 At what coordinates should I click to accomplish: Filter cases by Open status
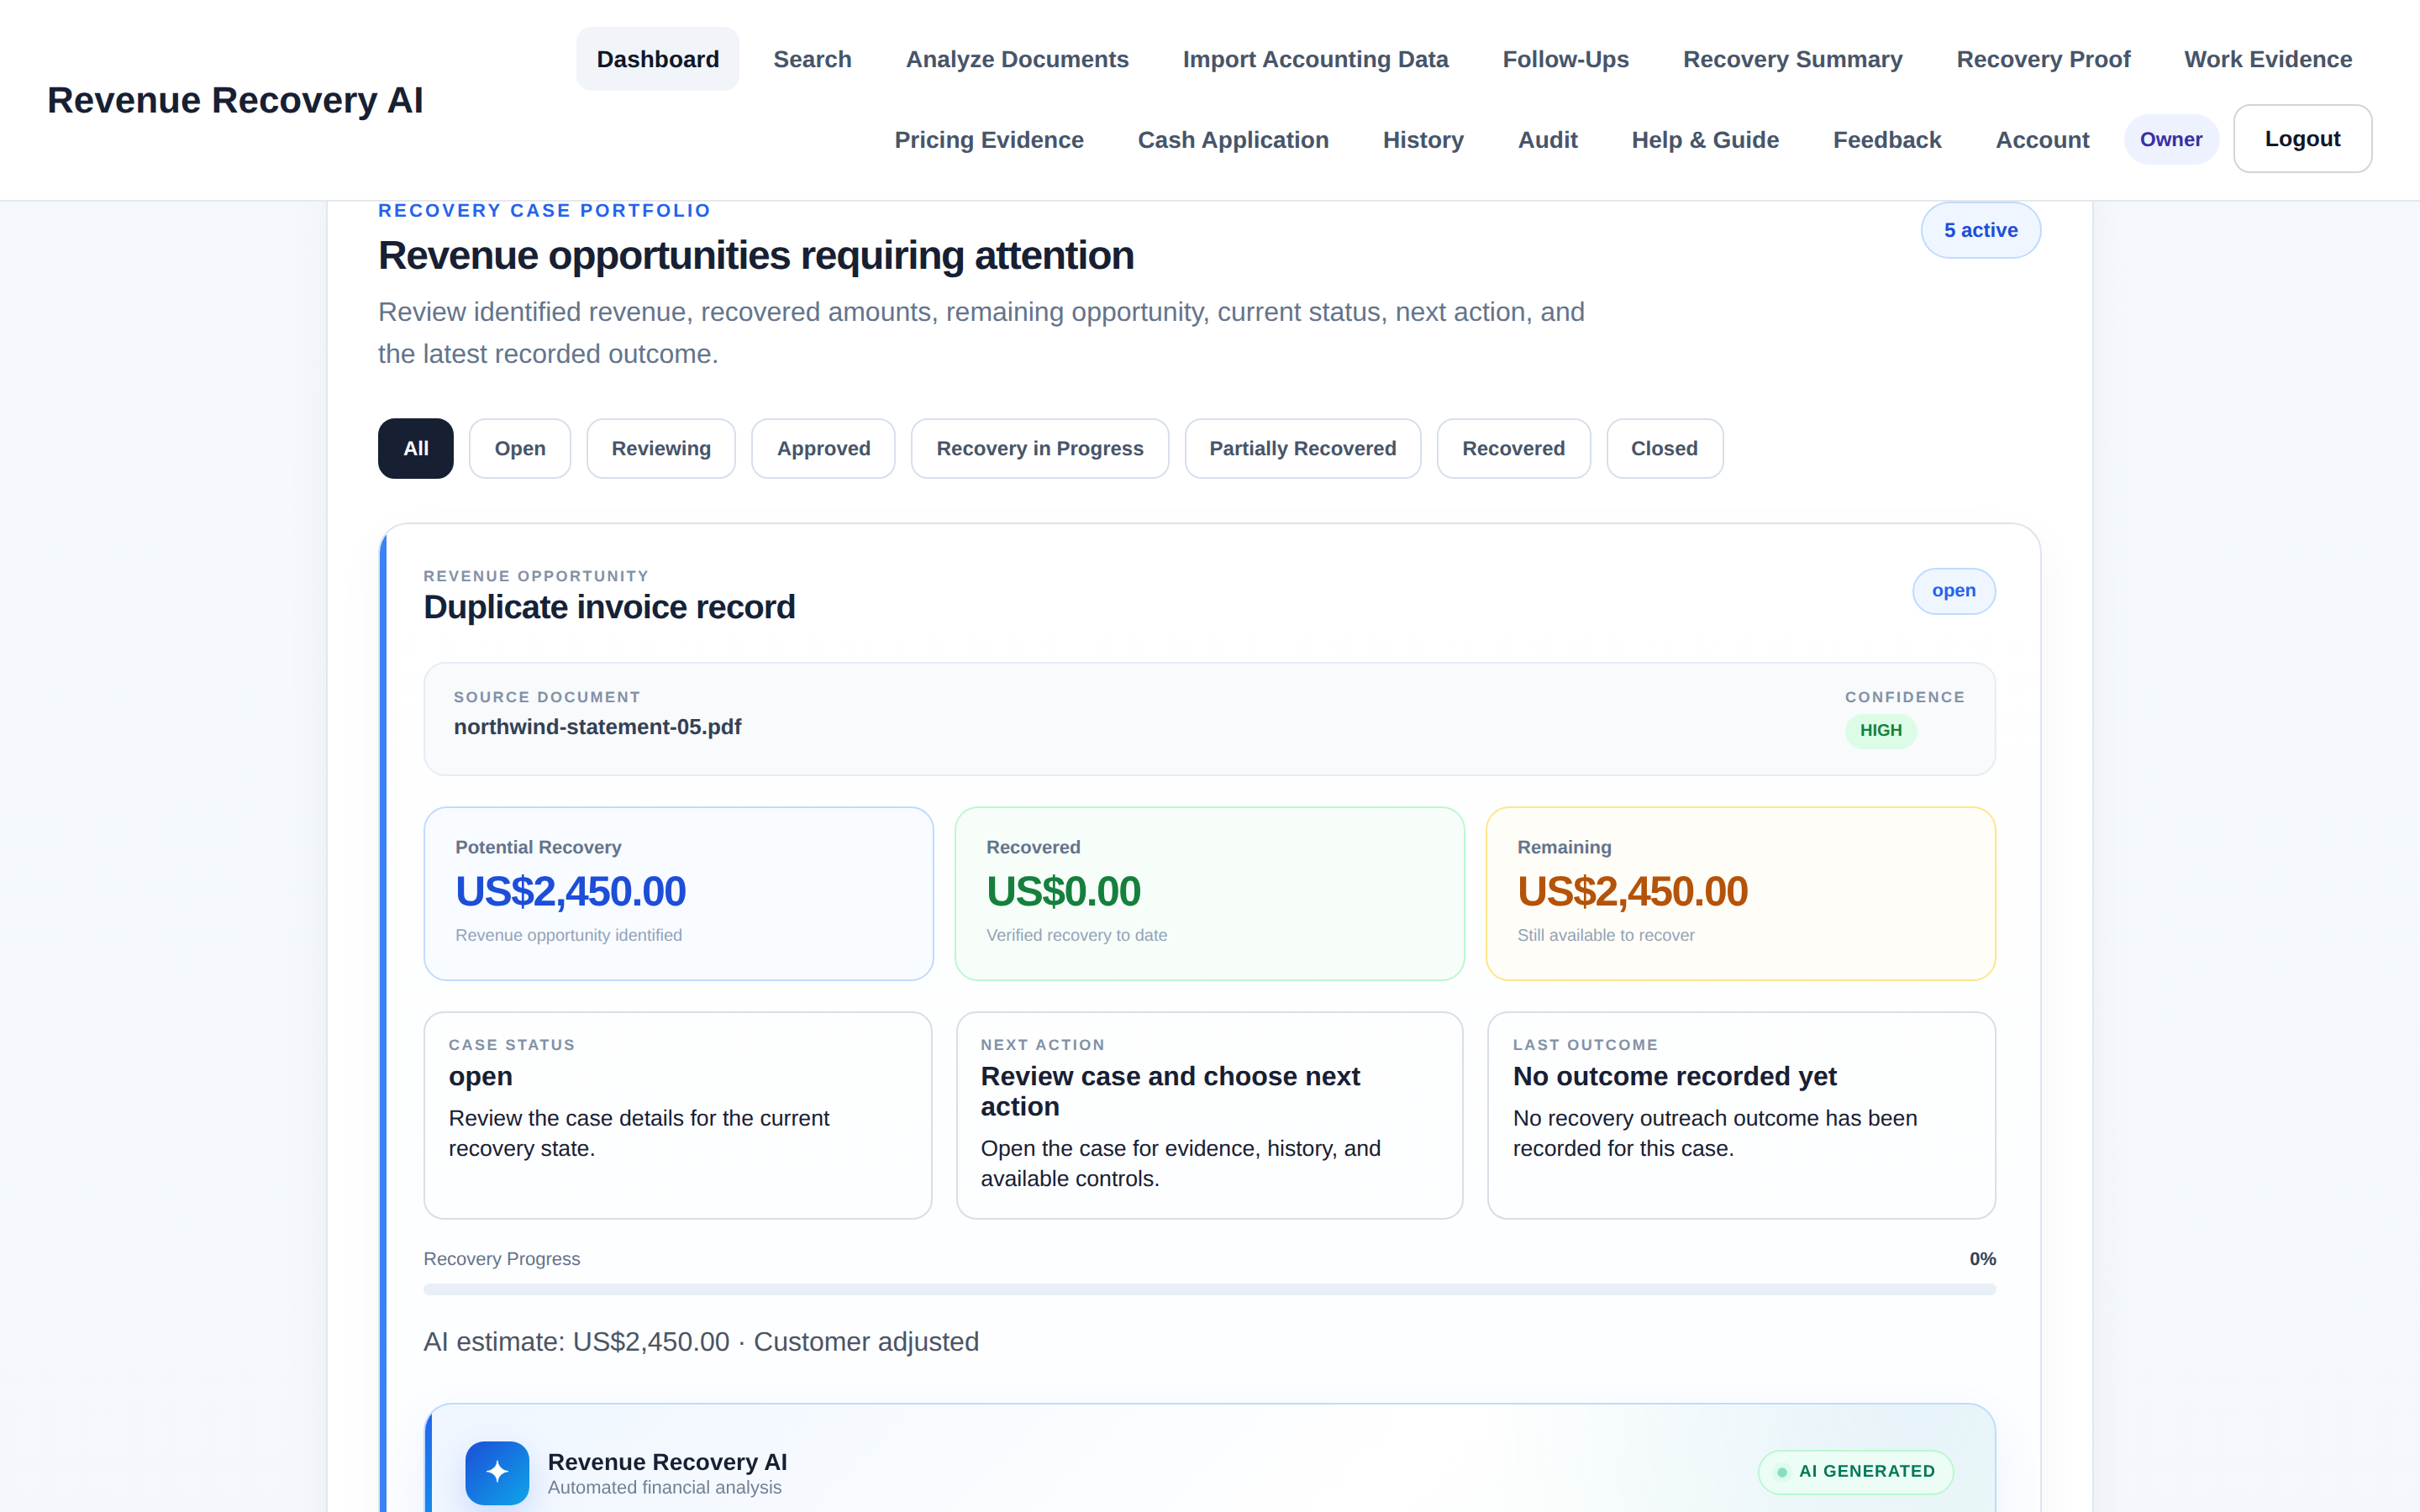(520, 448)
